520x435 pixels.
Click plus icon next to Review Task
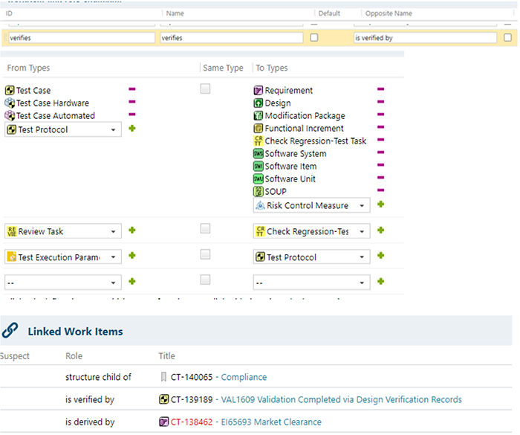(x=132, y=231)
